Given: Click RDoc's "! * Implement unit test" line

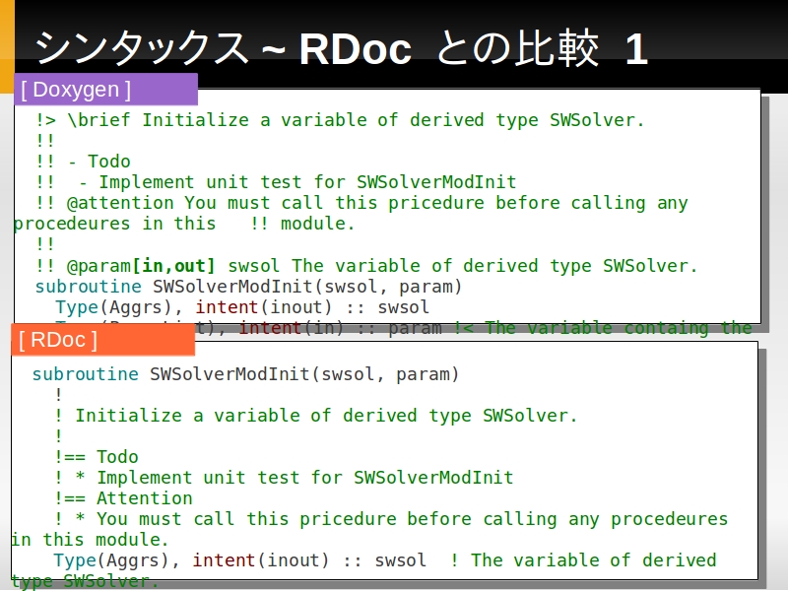Looking at the screenshot, I should point(284,478).
